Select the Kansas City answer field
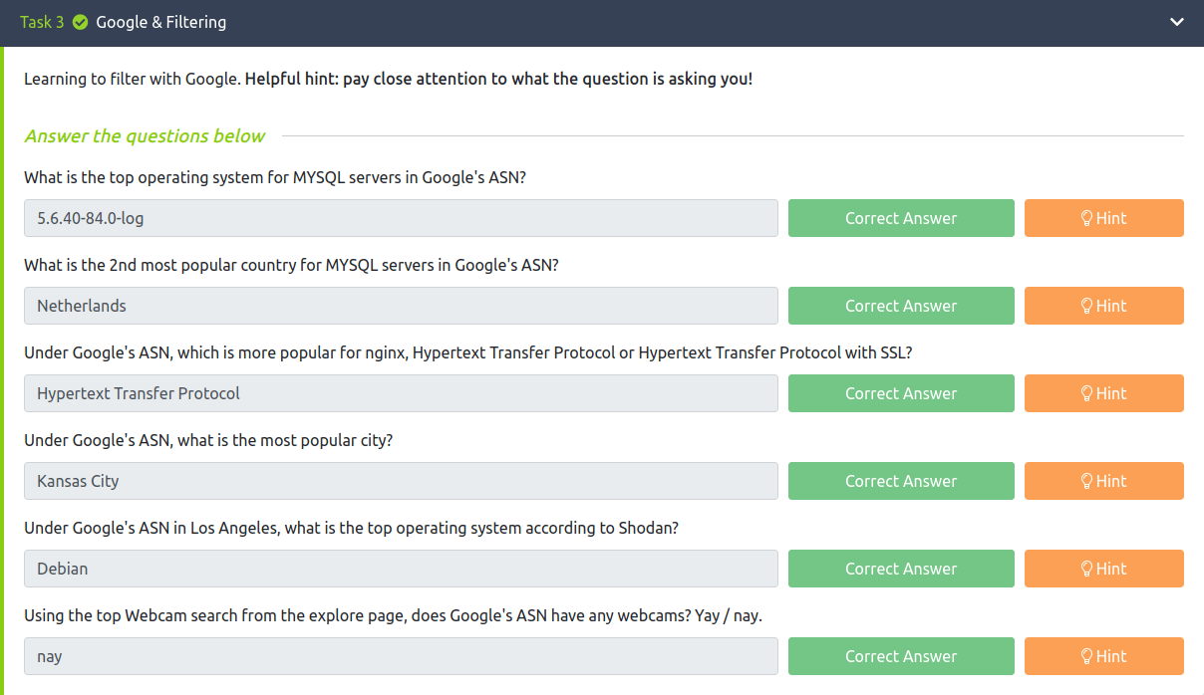Viewport: 1204px width, 695px height. [399, 481]
